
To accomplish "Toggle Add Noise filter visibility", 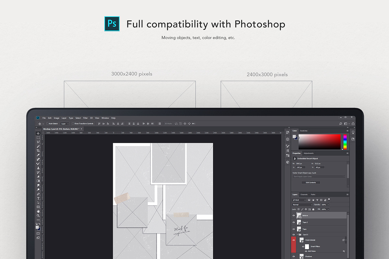I will pos(306,251).
